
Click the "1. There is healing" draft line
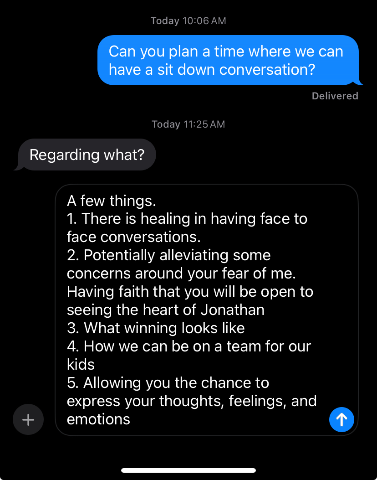click(187, 219)
